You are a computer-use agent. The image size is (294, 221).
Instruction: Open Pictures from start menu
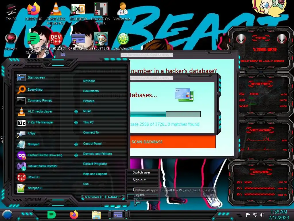89,101
